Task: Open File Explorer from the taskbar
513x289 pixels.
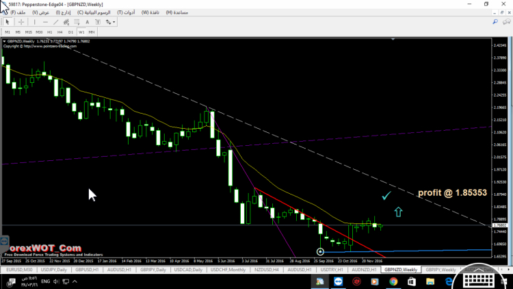Action: pos(430,281)
